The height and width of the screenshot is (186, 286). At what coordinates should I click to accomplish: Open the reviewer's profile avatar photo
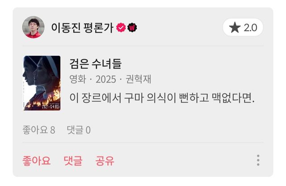click(x=33, y=27)
